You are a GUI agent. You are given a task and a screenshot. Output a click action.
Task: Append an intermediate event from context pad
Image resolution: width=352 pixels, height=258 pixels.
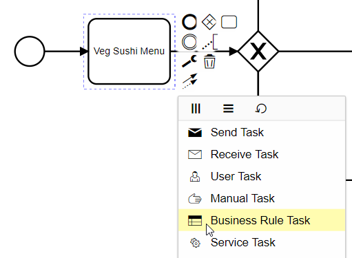[x=189, y=42]
